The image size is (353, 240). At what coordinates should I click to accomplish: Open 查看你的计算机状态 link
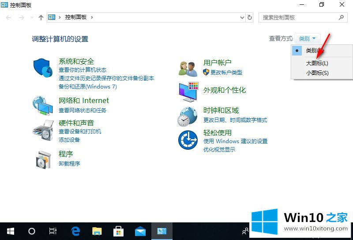click(x=83, y=70)
